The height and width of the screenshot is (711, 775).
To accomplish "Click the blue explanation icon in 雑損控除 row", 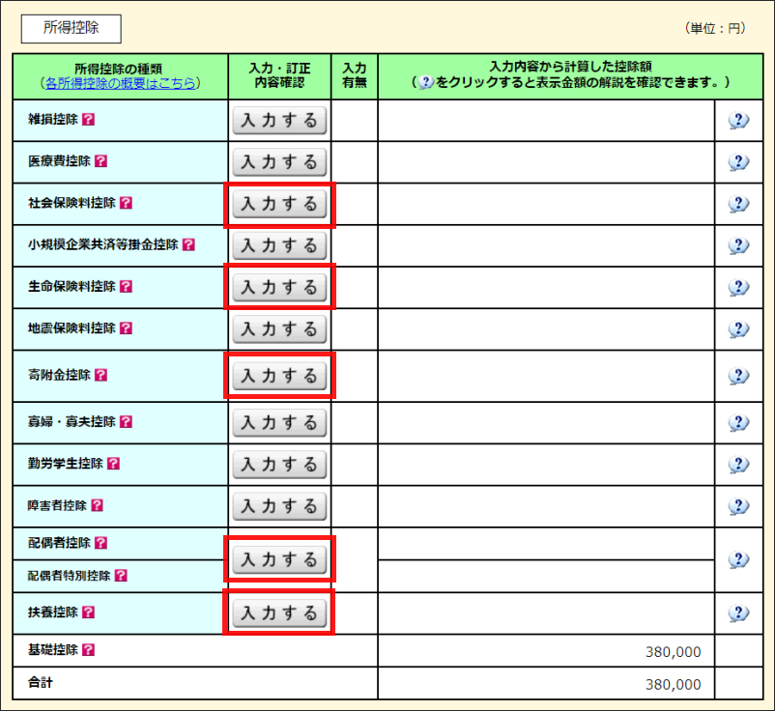I will [738, 120].
